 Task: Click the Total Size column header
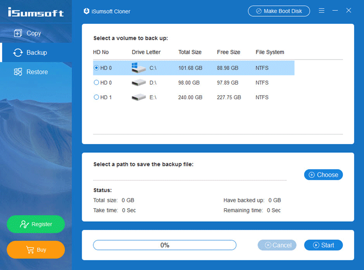click(x=190, y=52)
